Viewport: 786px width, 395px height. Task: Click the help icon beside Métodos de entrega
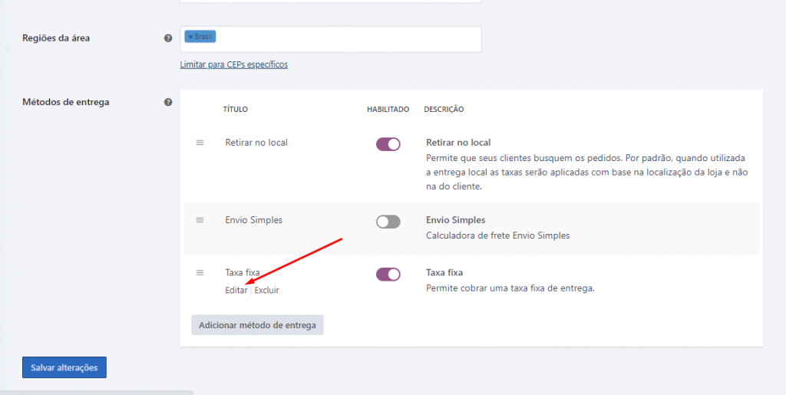[x=168, y=102]
